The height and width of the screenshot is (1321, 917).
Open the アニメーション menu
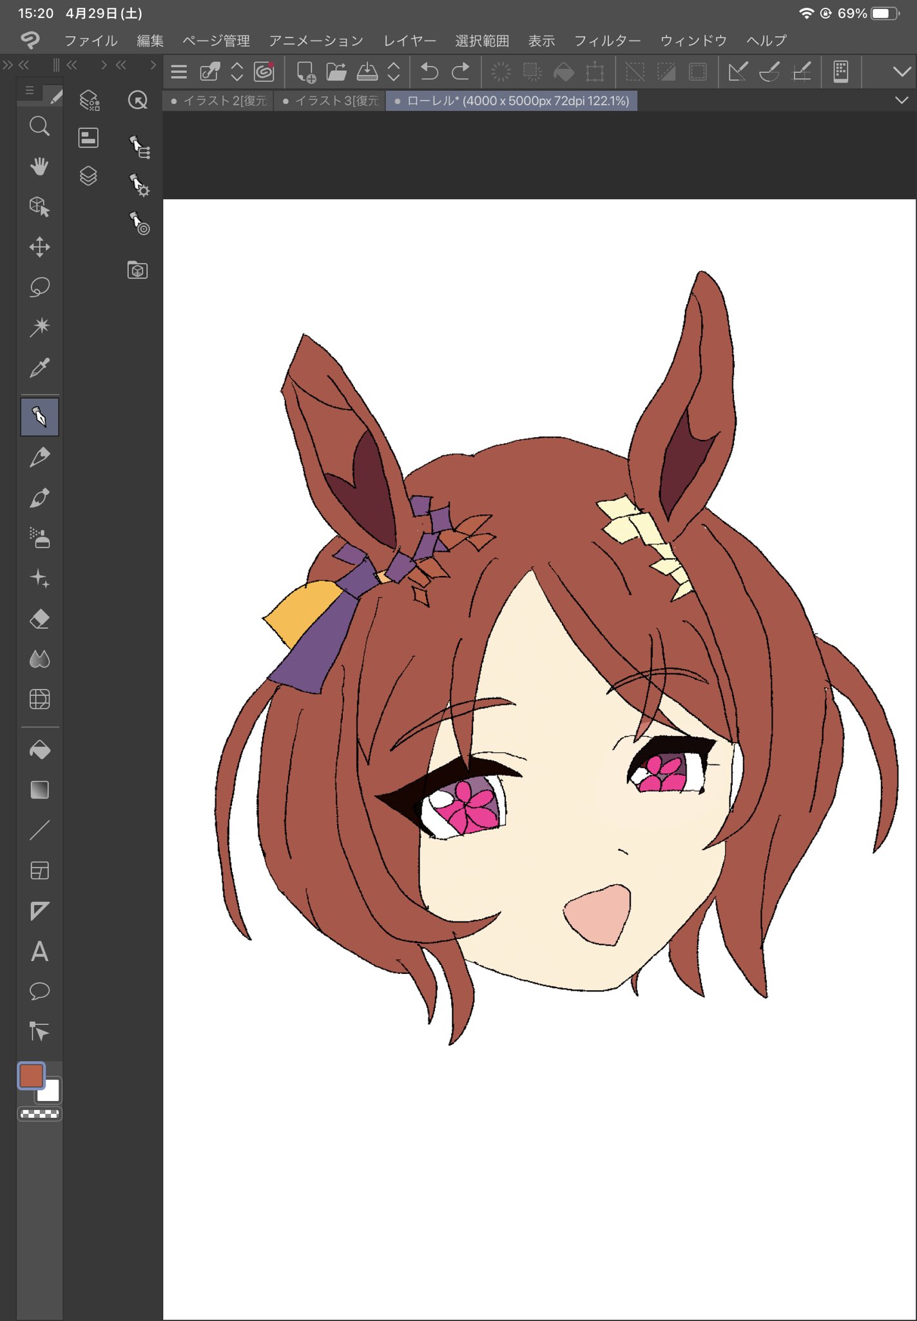316,41
